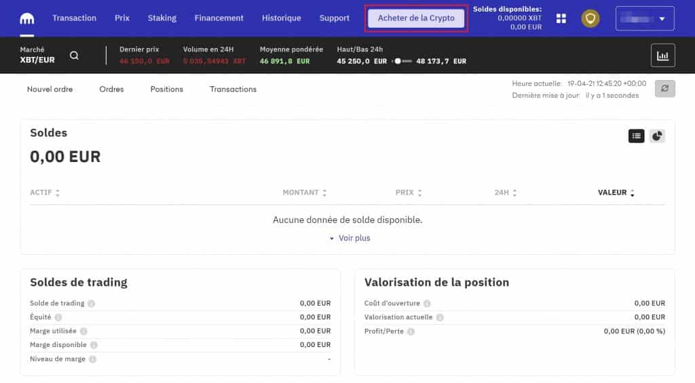Switch balances to pie chart view
The height and width of the screenshot is (383, 695).
pos(656,136)
